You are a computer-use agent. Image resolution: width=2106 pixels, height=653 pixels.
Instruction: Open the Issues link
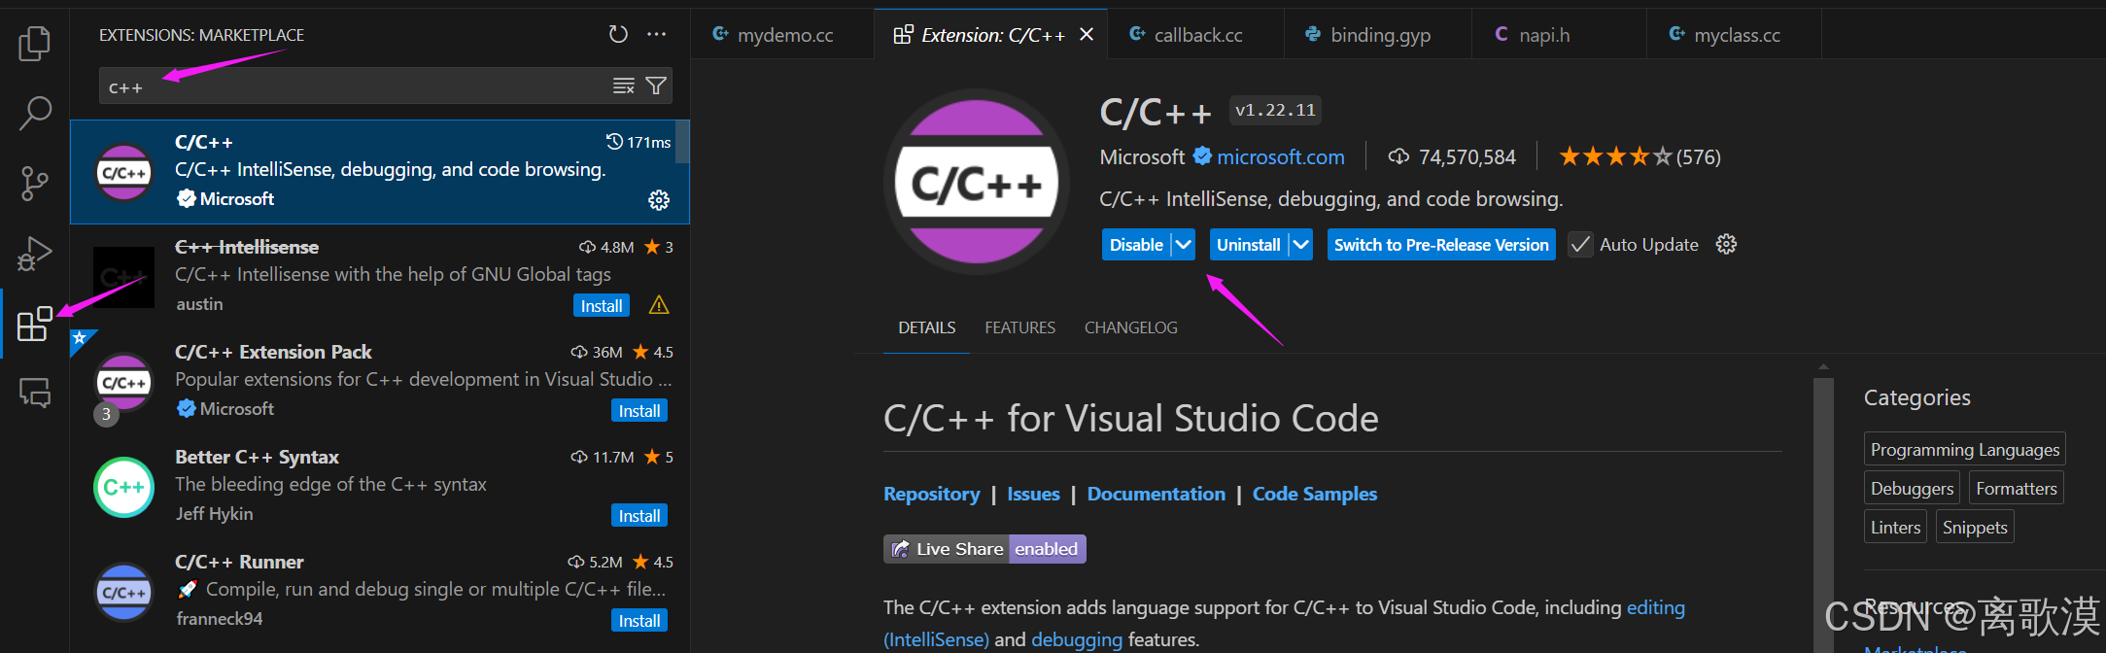click(1033, 494)
